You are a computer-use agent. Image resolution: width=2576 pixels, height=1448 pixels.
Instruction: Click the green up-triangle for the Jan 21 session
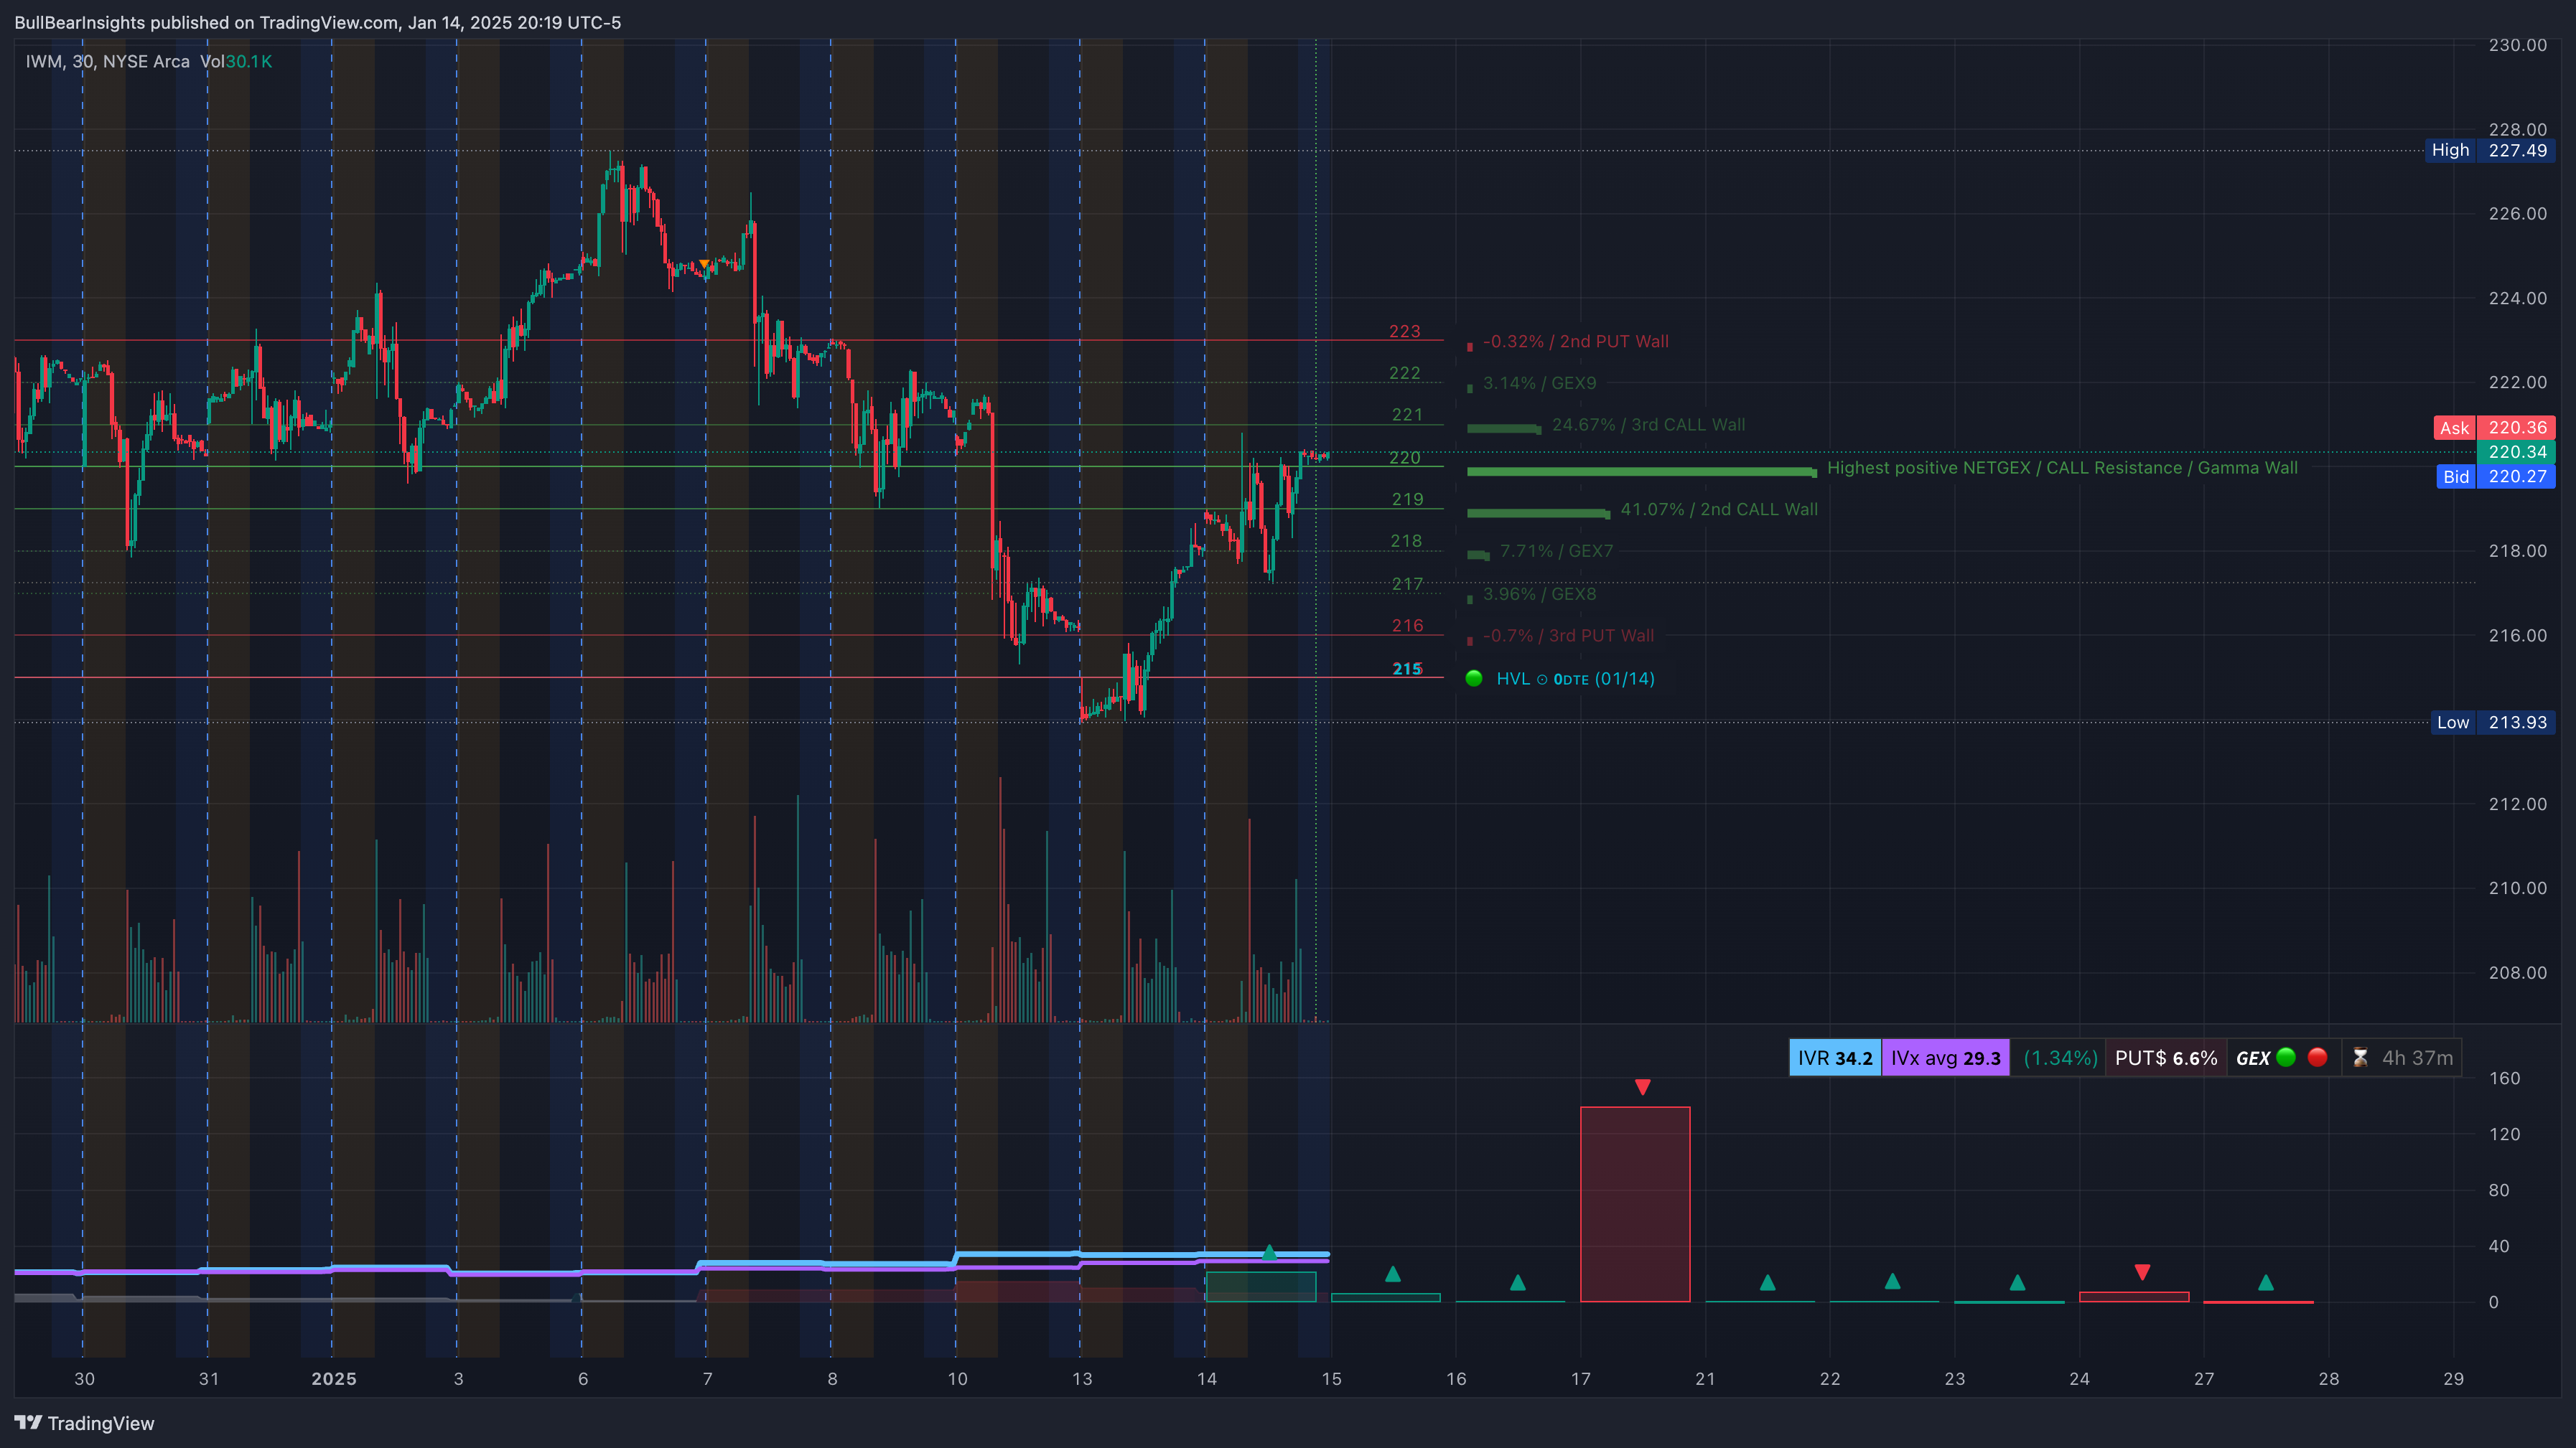coord(1768,1282)
